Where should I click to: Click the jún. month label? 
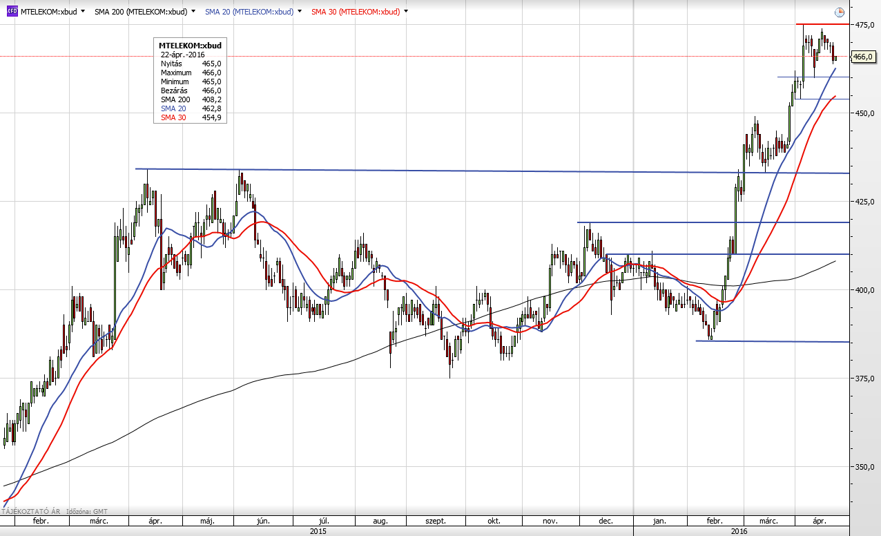[263, 521]
